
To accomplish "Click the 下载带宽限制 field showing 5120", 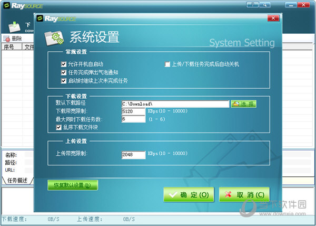I will click(133, 111).
